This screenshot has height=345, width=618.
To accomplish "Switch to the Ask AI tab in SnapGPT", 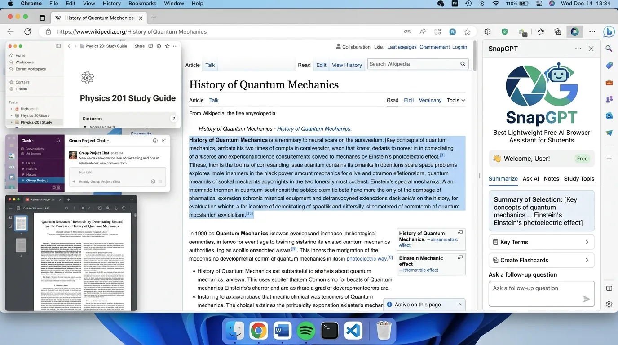I will pyautogui.click(x=530, y=179).
